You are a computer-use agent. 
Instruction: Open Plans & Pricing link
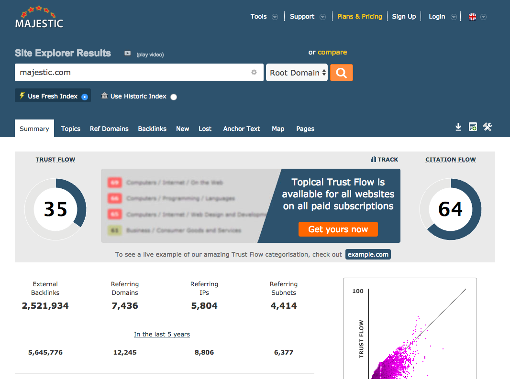360,17
